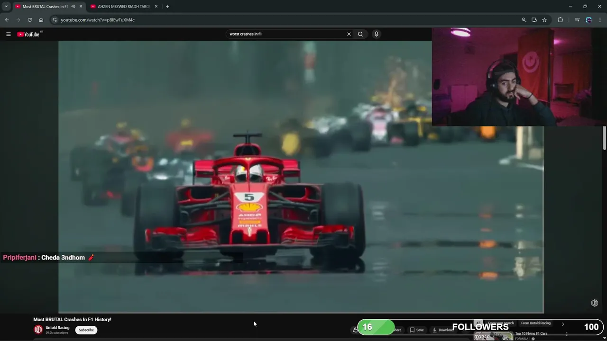
Task: Run search with the magnifier button
Action: tap(360, 34)
